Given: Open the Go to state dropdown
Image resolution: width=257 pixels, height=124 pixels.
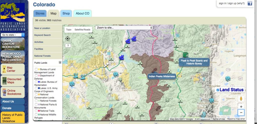Looking at the screenshot, I should [13, 35].
